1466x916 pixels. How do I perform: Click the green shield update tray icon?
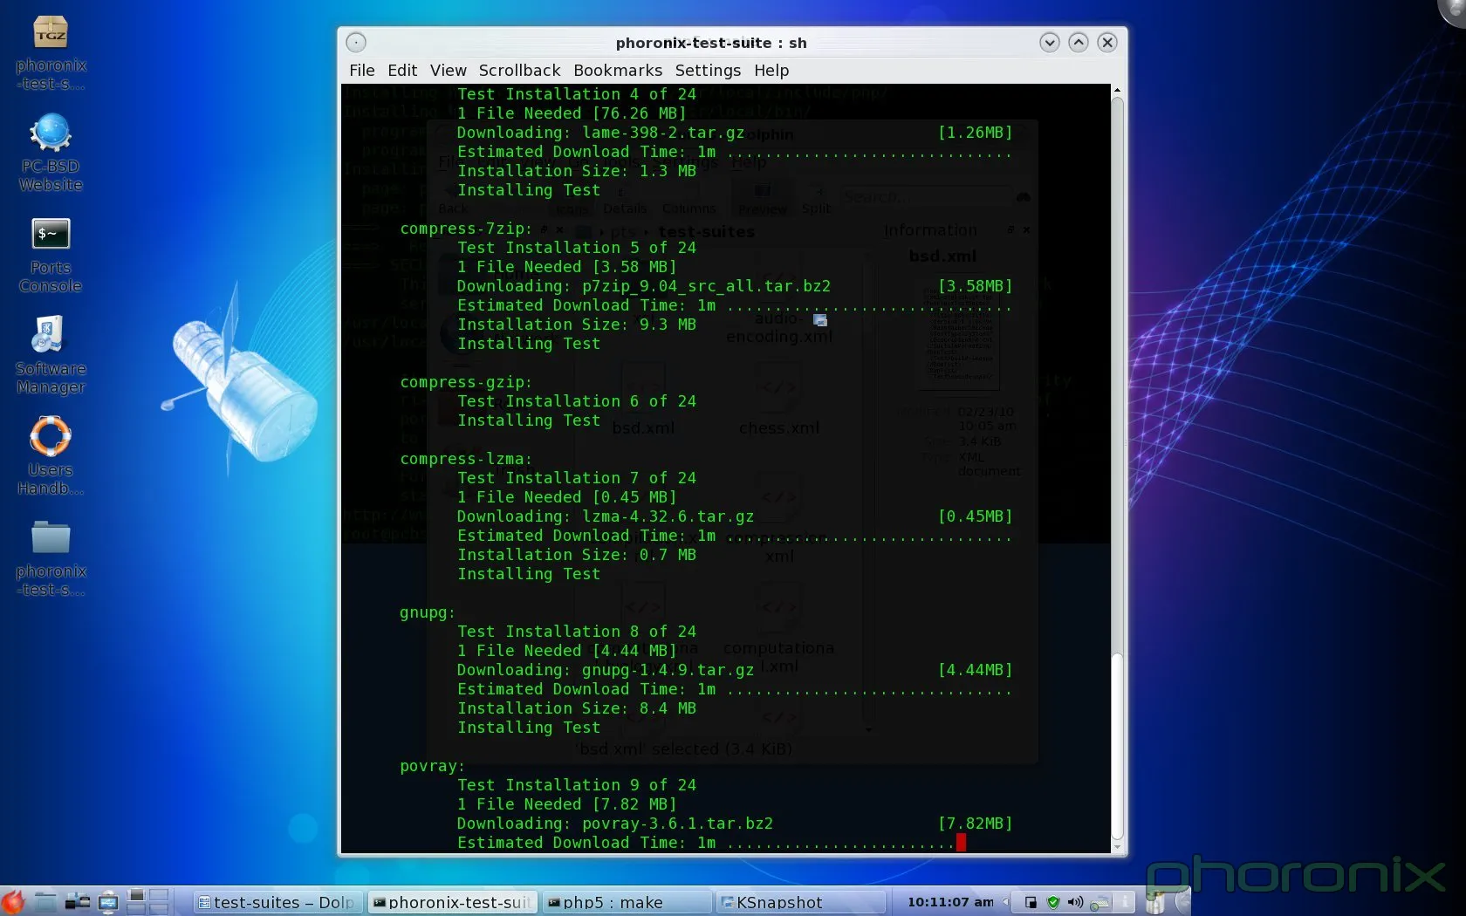click(x=1053, y=902)
